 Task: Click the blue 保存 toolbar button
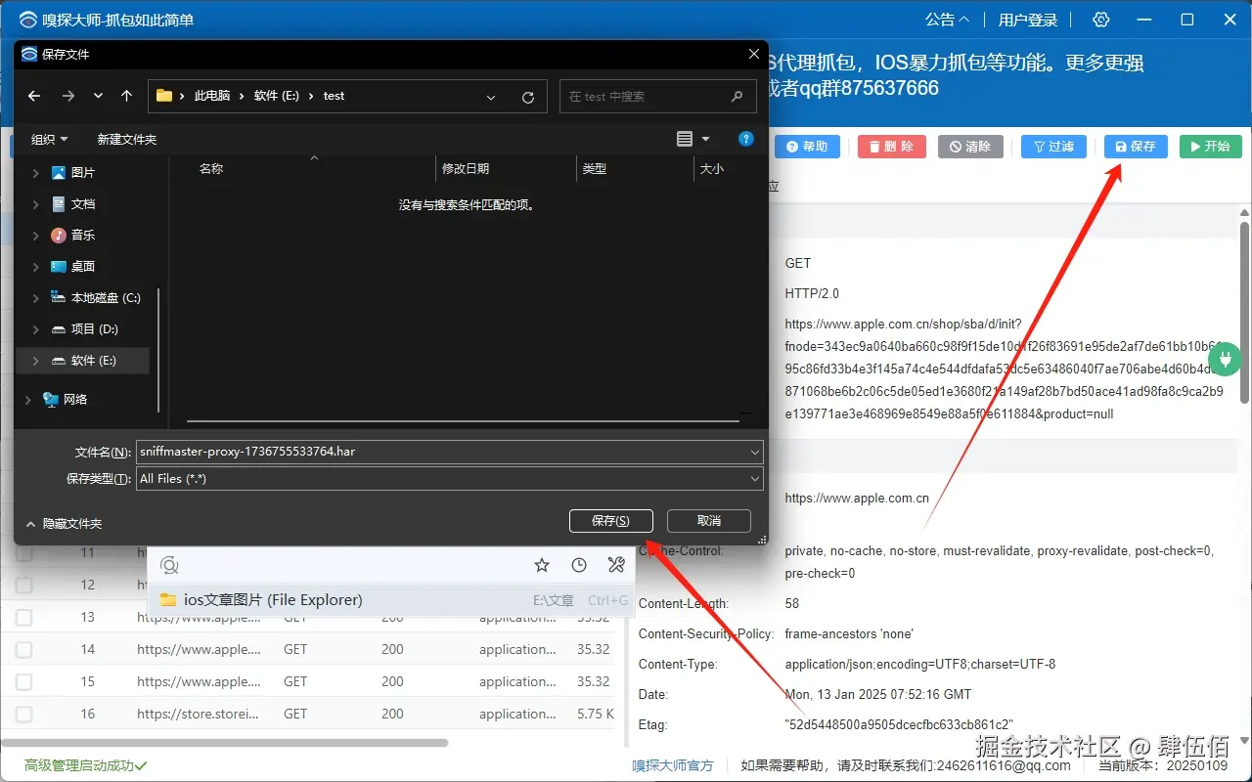pos(1136,147)
